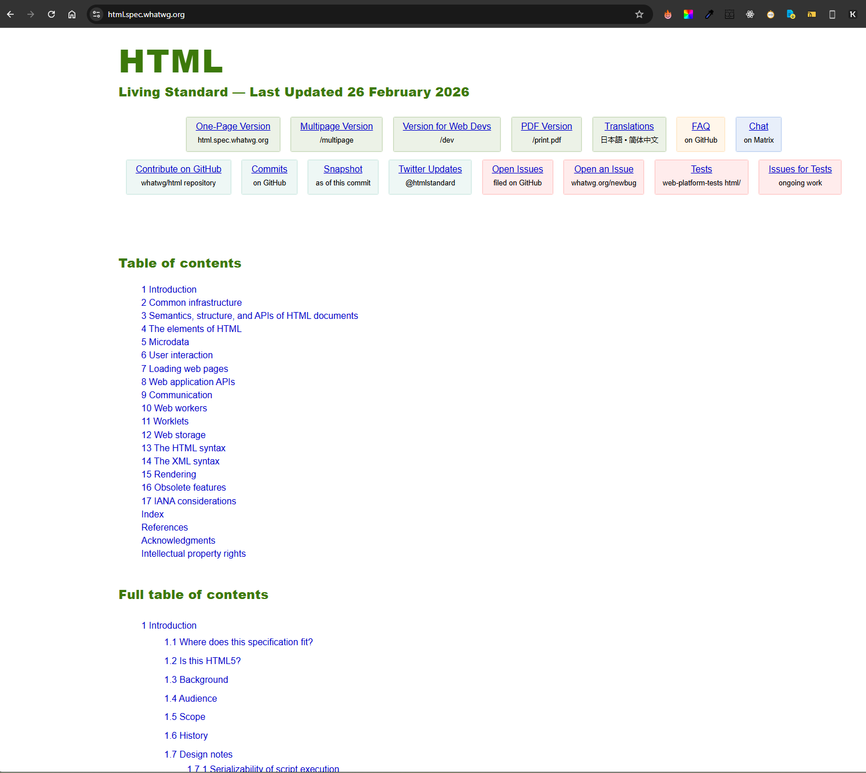The image size is (866, 773).
Task: Open 1.2 Is this HTML5?
Action: click(203, 661)
